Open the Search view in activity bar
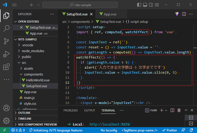The height and width of the screenshot is (133, 197). (6, 28)
